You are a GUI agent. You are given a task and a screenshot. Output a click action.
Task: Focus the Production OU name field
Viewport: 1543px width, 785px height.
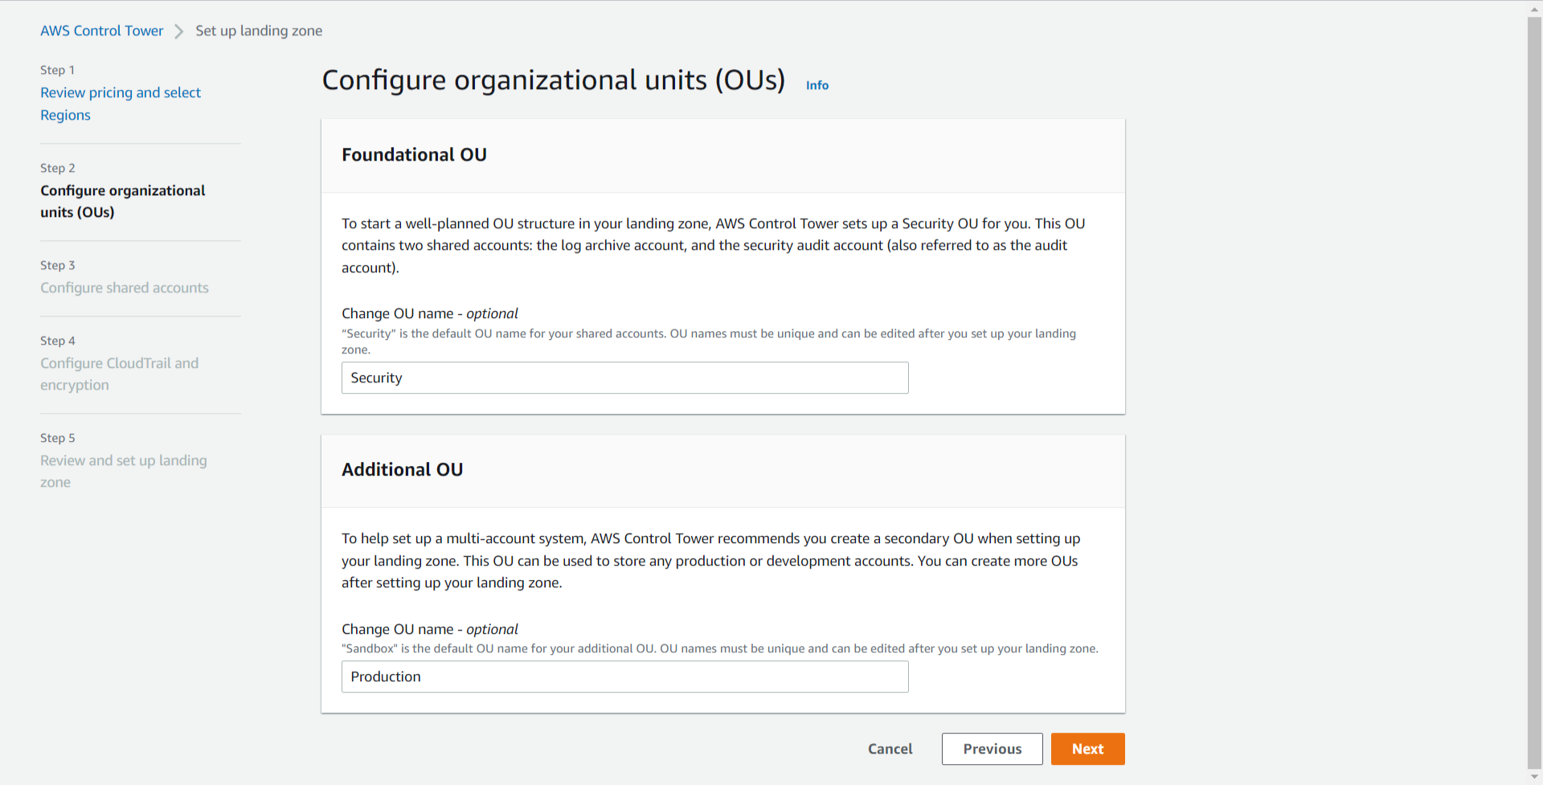(x=624, y=677)
